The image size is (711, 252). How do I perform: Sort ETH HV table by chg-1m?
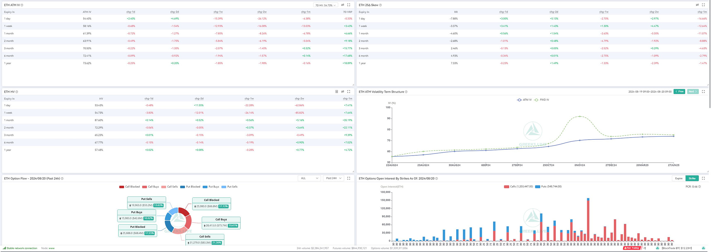tap(348, 98)
